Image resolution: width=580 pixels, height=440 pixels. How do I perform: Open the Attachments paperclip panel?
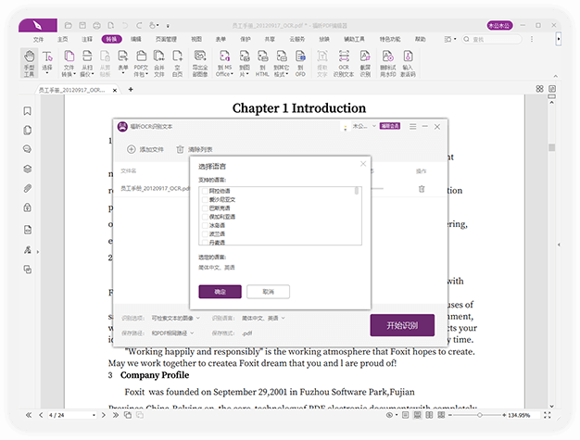point(28,188)
